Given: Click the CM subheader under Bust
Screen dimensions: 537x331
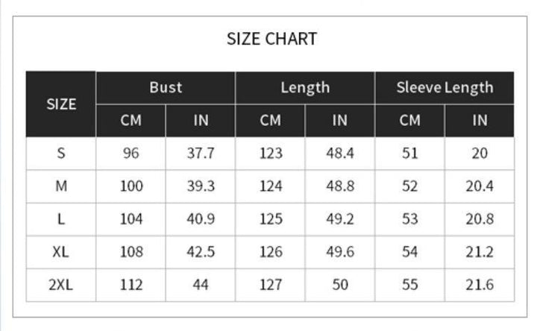Looking at the screenshot, I should point(131,120).
